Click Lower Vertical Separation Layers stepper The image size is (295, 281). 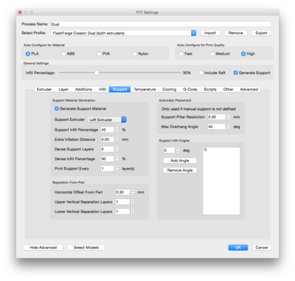133,212
